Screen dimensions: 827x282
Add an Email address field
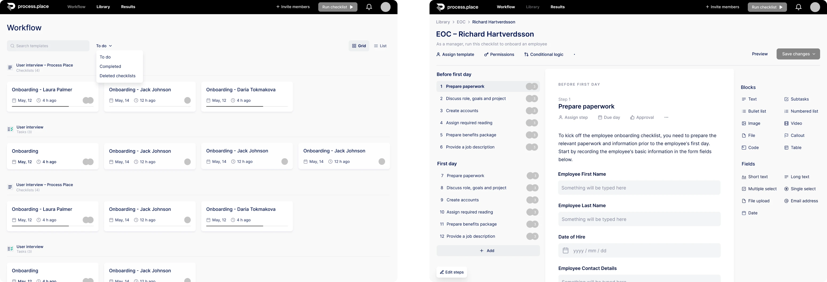[x=801, y=201]
